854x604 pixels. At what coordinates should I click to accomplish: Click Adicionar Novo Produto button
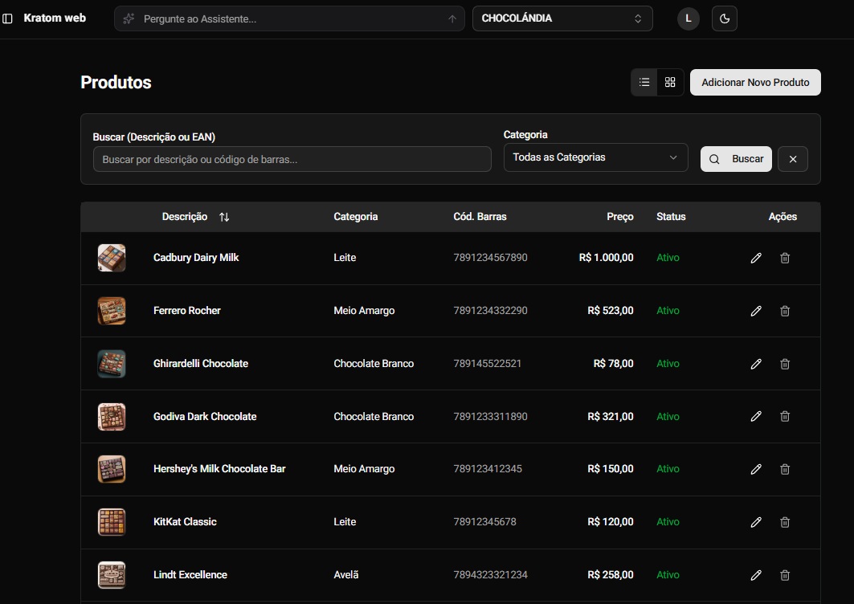pos(754,83)
